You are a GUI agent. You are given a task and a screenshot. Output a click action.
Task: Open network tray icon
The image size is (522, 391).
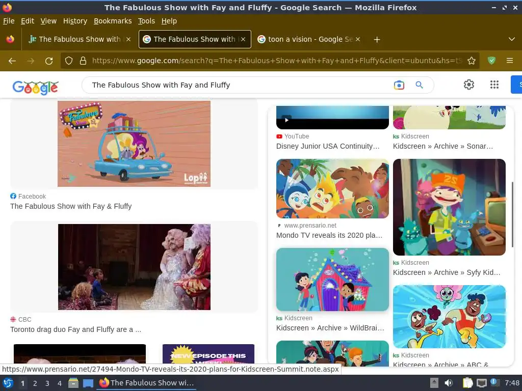click(481, 383)
